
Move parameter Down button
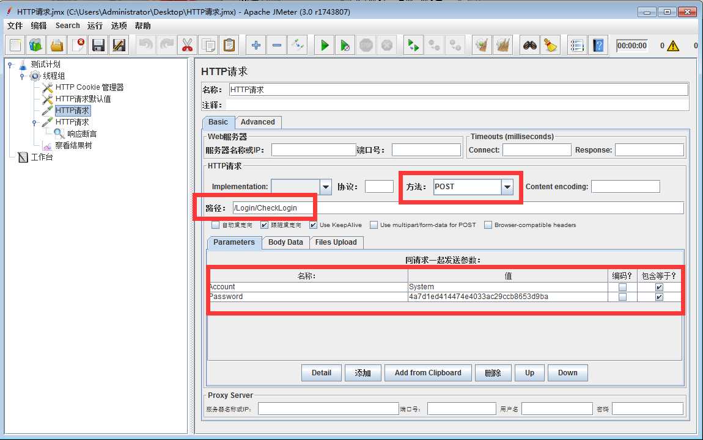(568, 372)
